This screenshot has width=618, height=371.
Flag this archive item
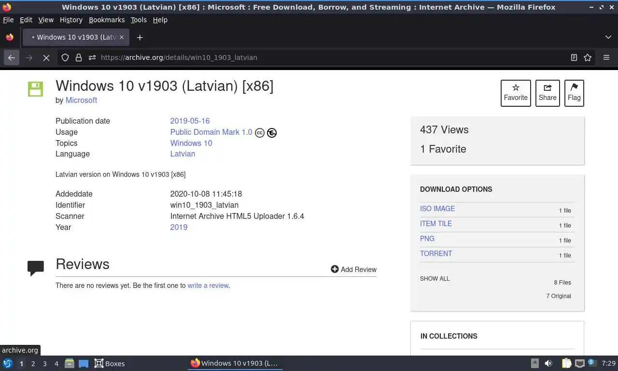click(574, 93)
